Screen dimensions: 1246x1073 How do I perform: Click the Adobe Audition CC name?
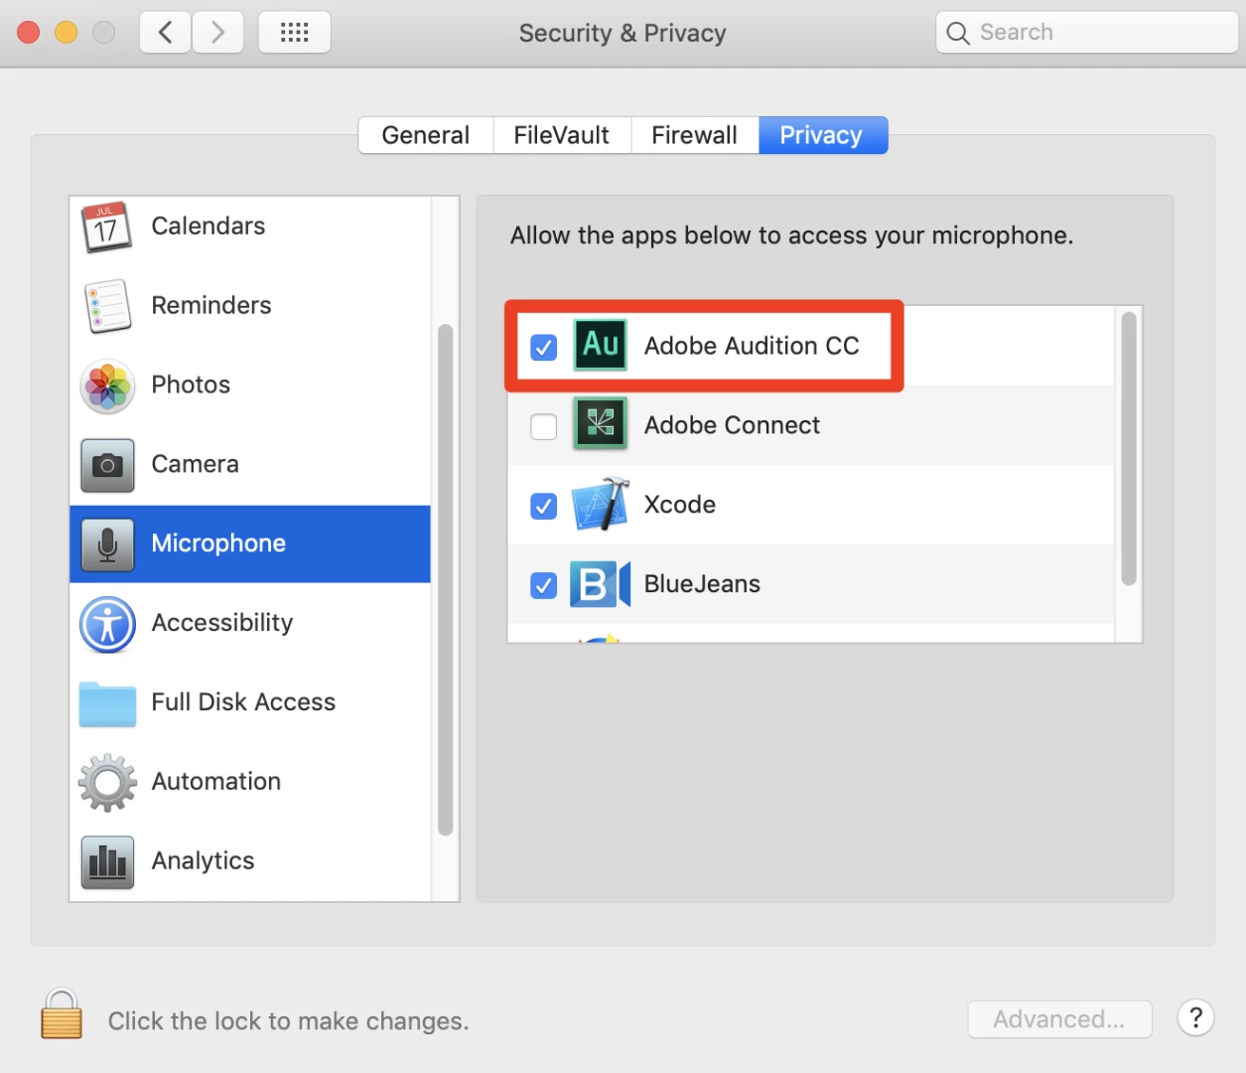(x=752, y=346)
